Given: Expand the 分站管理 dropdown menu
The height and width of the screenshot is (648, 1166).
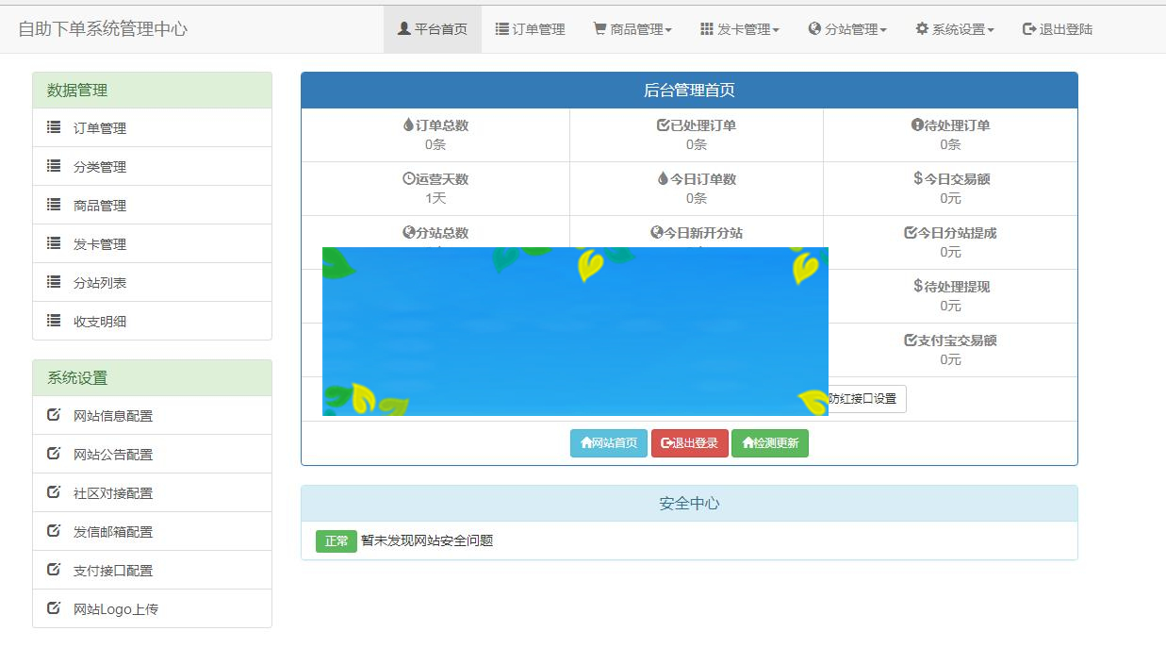Looking at the screenshot, I should (847, 28).
